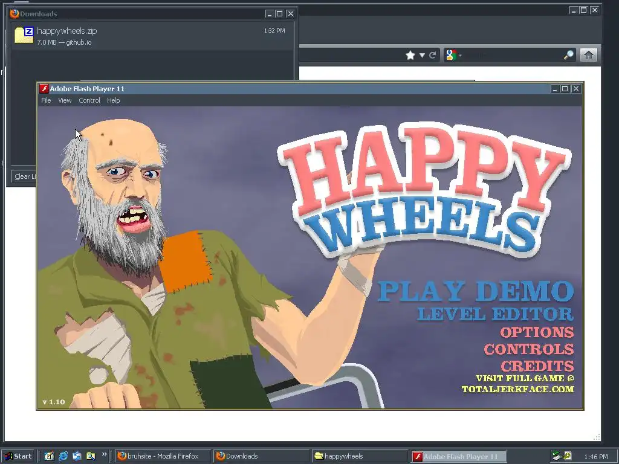Click the Firefox icon in Downloads title bar
The image size is (619, 464).
15,13
